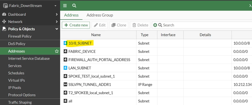Open Virtual IPs menu item
The width and height of the screenshot is (252, 105).
coord(17,80)
